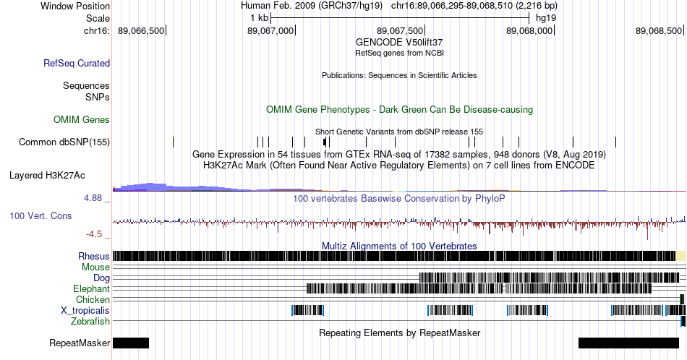Screen dimensions: 687x360
Task: Select the Sequences track label
Action: click(86, 85)
